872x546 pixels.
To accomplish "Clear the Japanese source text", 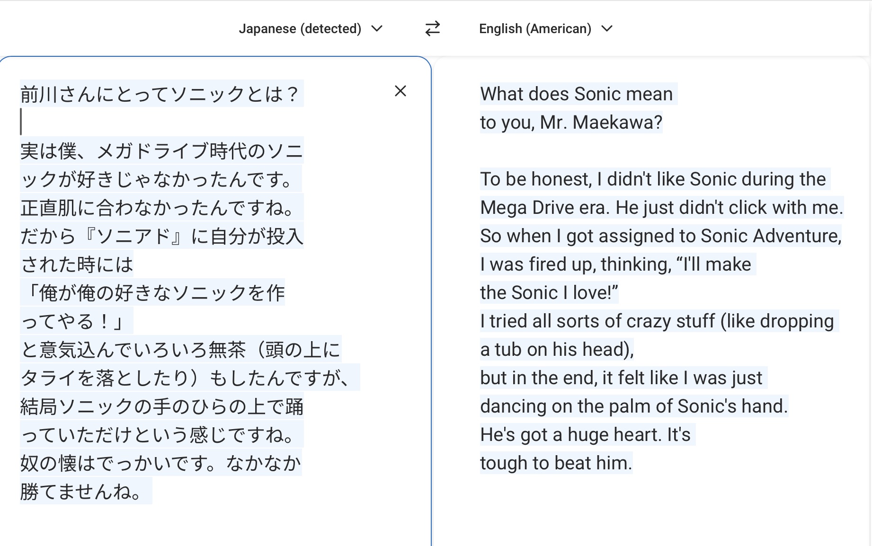I will pos(400,91).
